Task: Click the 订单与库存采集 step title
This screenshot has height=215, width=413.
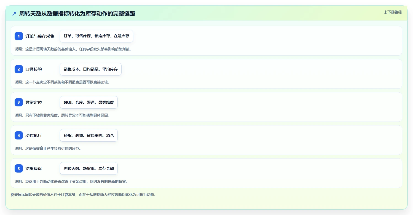Action: click(x=40, y=36)
